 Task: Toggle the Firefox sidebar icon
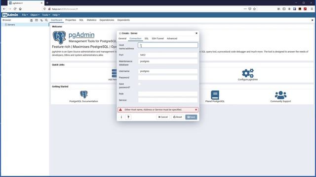tap(284, 9)
